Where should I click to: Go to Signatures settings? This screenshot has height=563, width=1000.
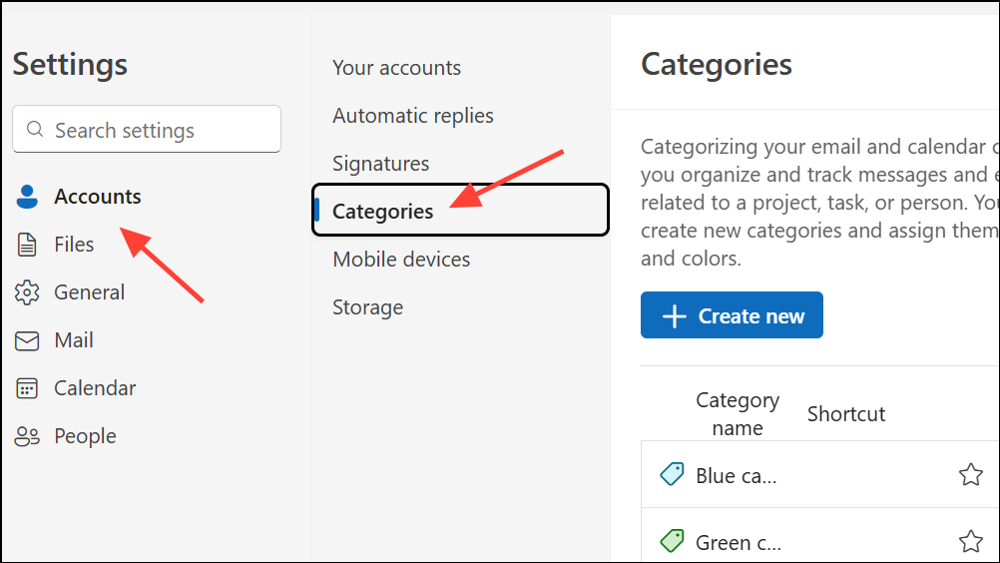tap(380, 164)
